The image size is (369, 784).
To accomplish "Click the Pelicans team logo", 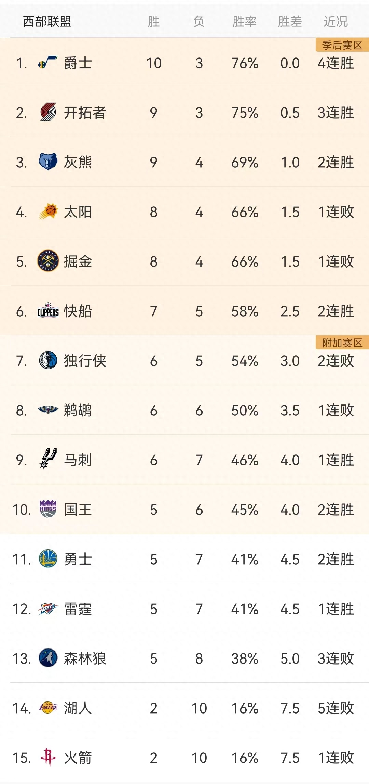I will point(48,410).
